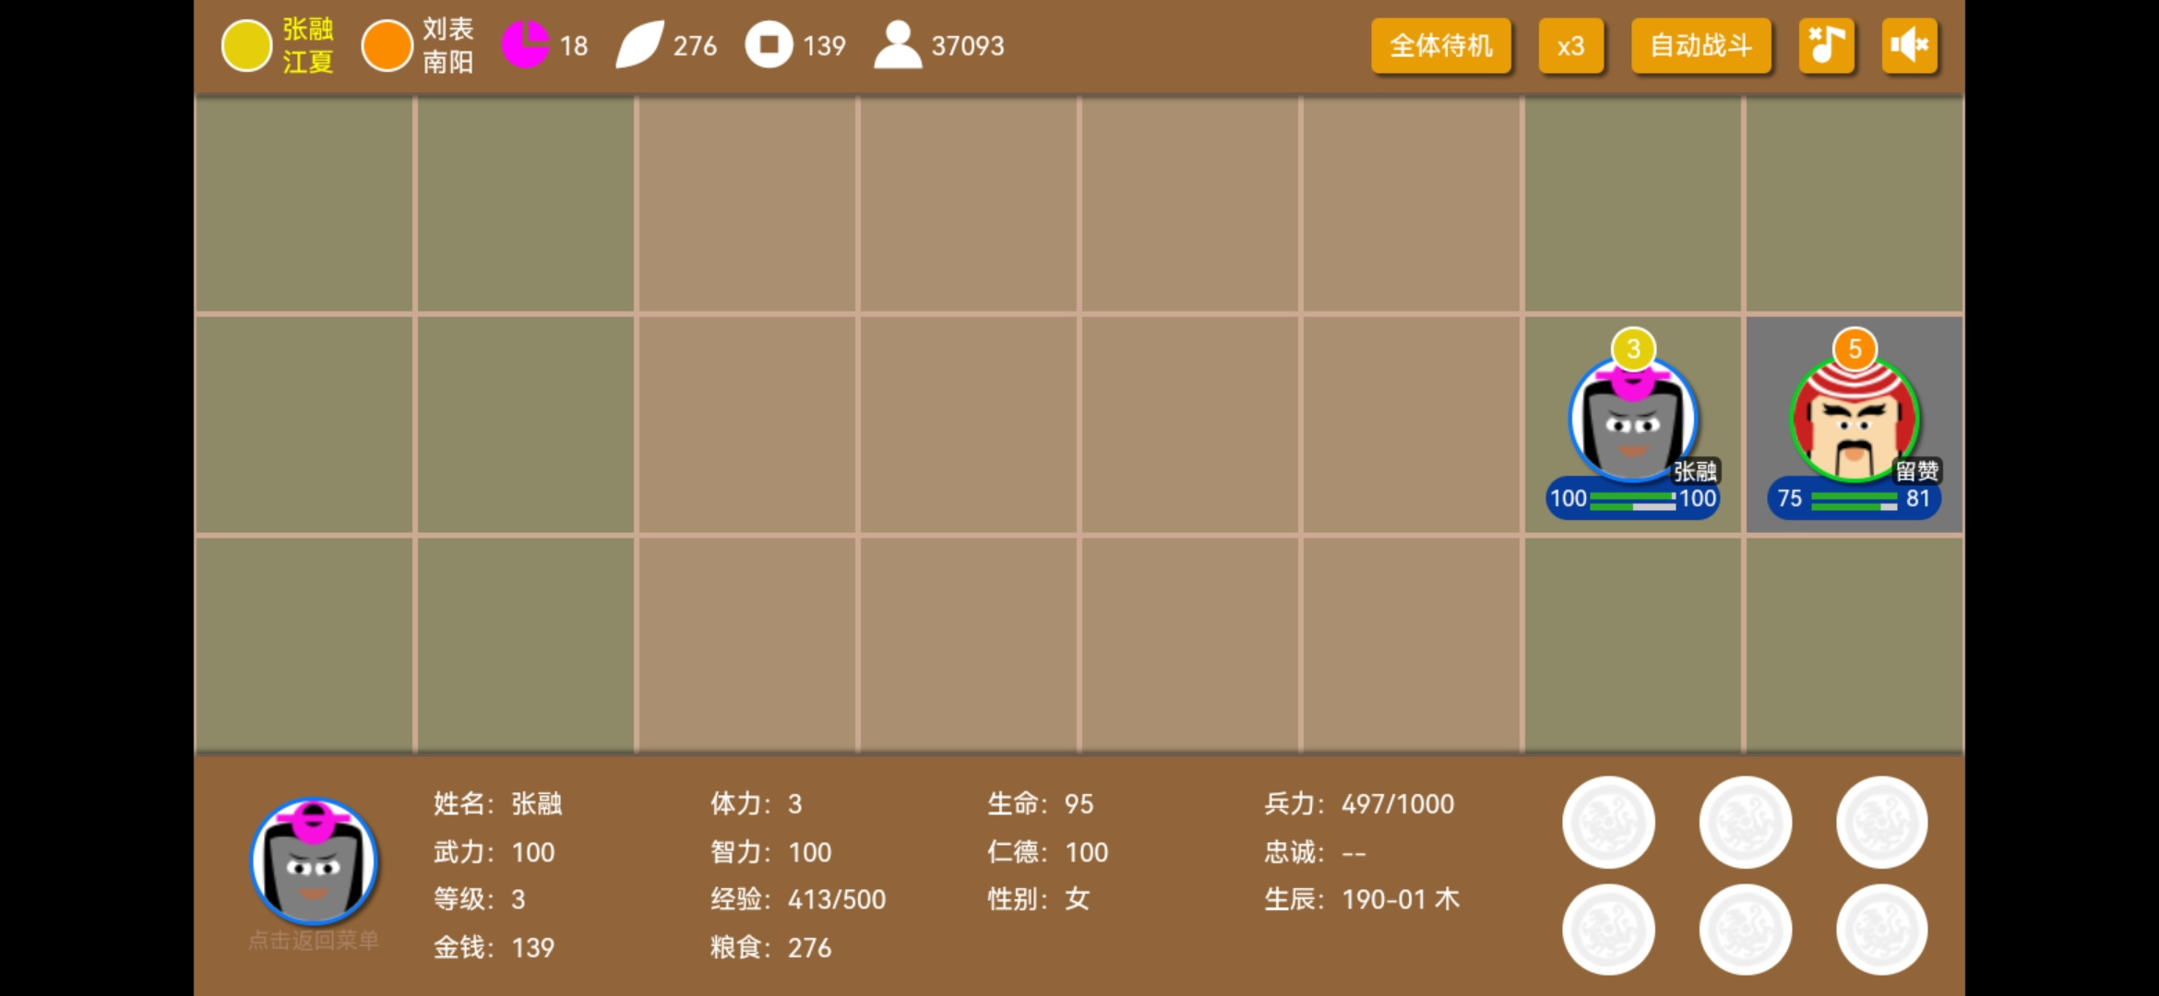
Task: Toggle background music icon
Action: point(1826,45)
